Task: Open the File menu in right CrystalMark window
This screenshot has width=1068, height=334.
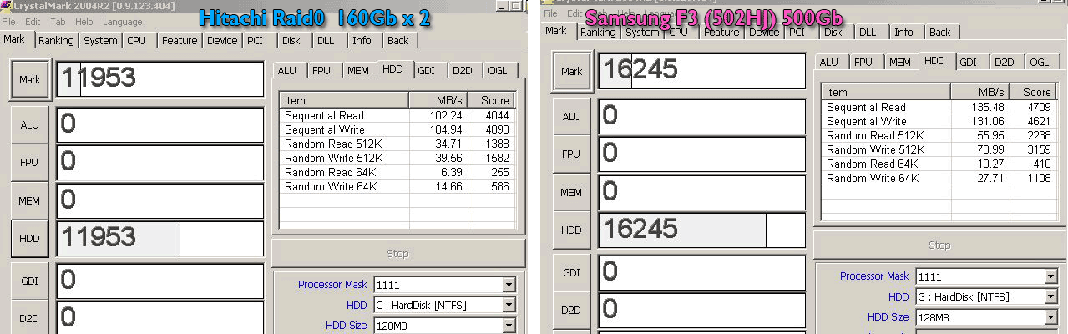Action: [550, 13]
